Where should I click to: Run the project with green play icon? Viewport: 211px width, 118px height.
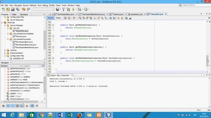pyautogui.click(x=74, y=10)
